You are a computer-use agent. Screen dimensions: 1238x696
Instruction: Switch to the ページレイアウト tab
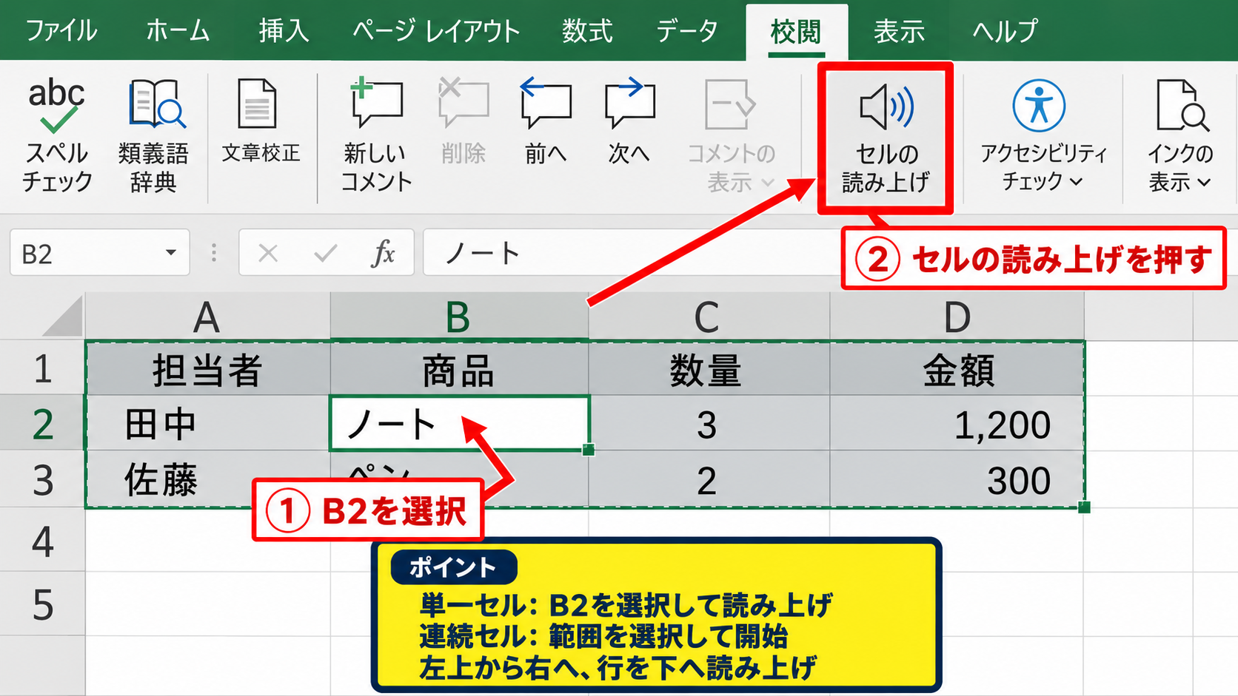(x=436, y=31)
